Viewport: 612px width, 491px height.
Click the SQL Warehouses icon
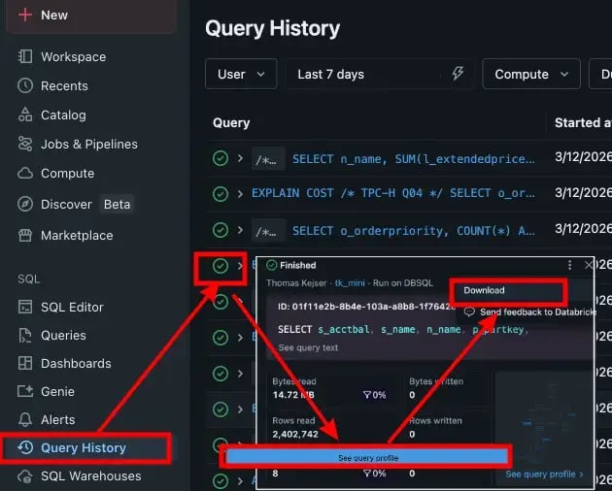[x=25, y=475]
